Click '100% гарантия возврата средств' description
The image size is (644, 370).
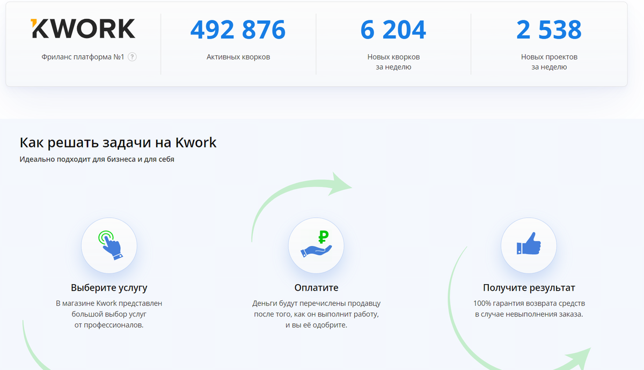pos(529,309)
